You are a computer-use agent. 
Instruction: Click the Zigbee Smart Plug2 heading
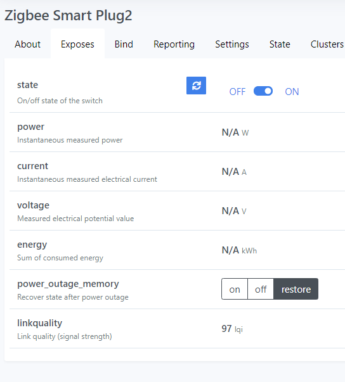click(x=68, y=16)
